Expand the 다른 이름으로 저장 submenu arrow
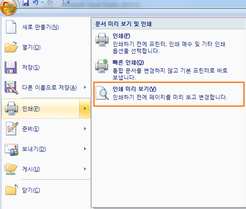Viewport: 246px width, 209px height. 85,87
